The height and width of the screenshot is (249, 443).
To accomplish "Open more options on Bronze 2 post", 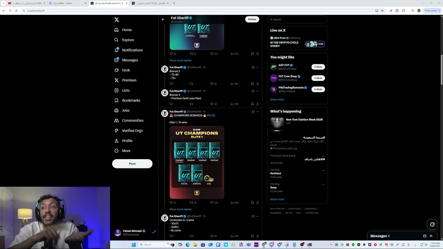I will pos(257,67).
